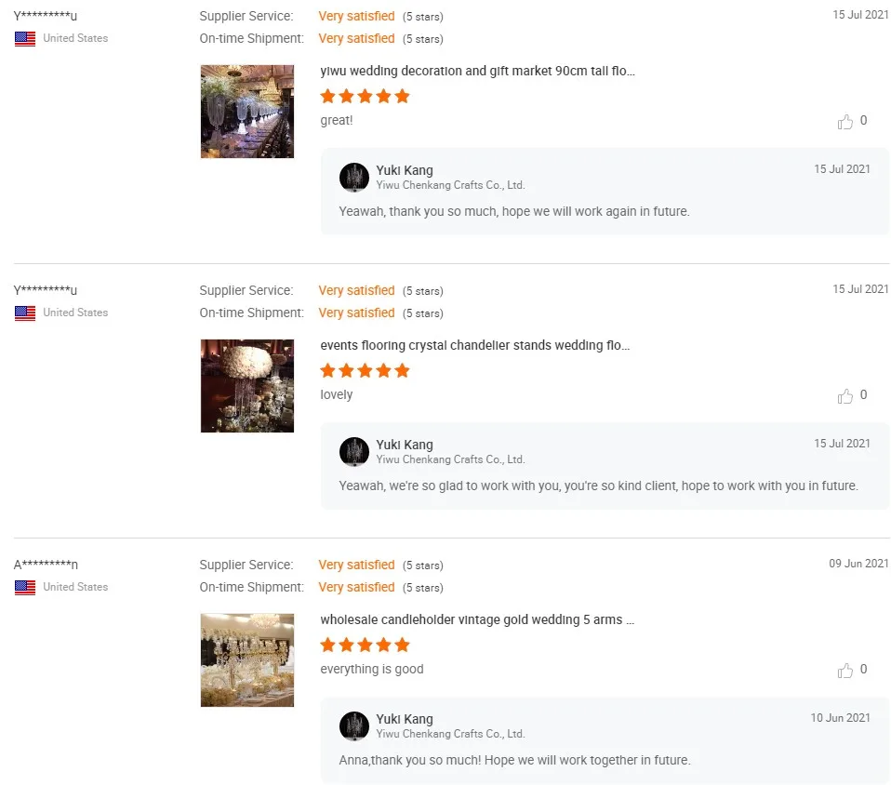Image resolution: width=891 pixels, height=785 pixels.
Task: Click the US flag beside reviewer A*********n
Action: 25,588
